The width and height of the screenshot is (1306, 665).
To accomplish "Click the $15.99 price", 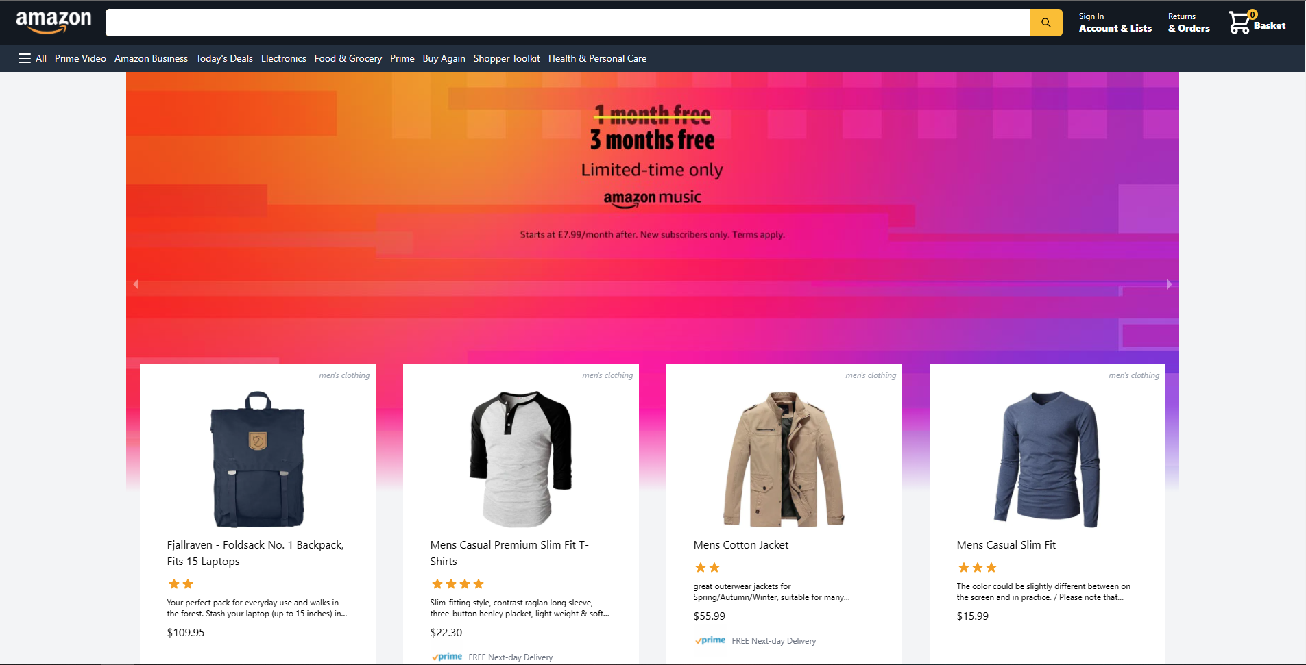I will 972,616.
